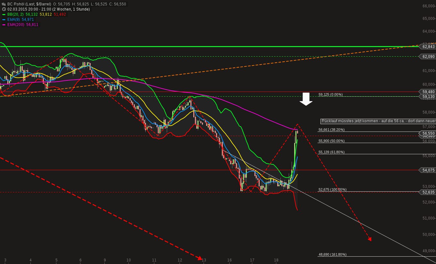The height and width of the screenshot is (264, 436).
Task: Click the date label 6 on the time axis
Action: (80, 260)
